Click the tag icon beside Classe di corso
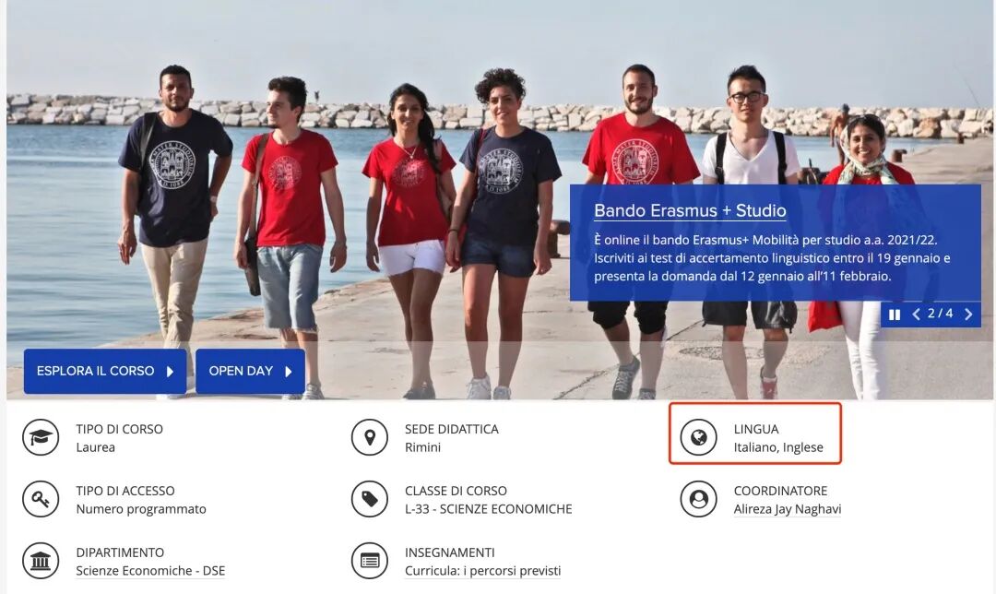This screenshot has width=996, height=594. pos(370,499)
